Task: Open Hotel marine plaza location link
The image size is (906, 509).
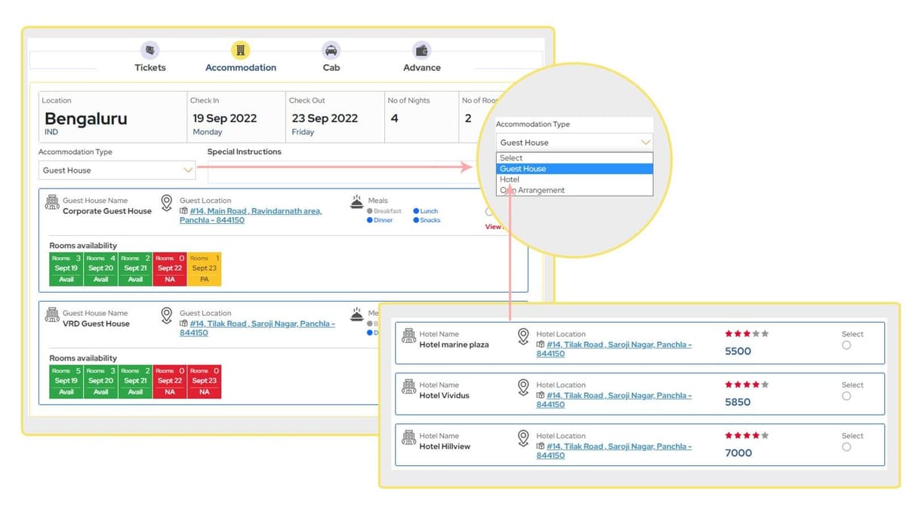Action: (x=614, y=349)
